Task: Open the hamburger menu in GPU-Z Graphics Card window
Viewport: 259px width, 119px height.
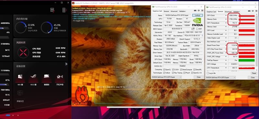Action: (x=202, y=11)
